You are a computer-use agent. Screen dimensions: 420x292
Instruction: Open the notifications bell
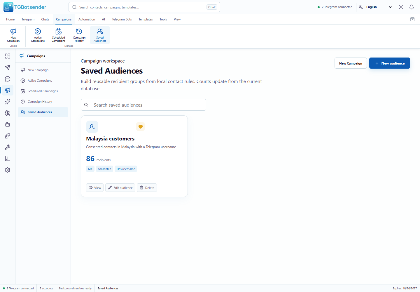pos(412,7)
